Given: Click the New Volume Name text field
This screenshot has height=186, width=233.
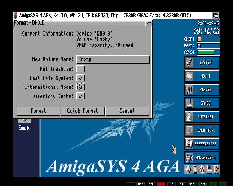Looking at the screenshot, I should [x=113, y=59].
